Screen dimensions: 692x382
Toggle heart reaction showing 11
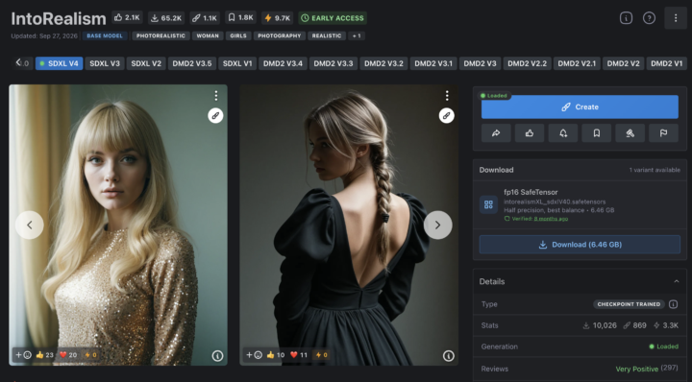[x=299, y=355]
